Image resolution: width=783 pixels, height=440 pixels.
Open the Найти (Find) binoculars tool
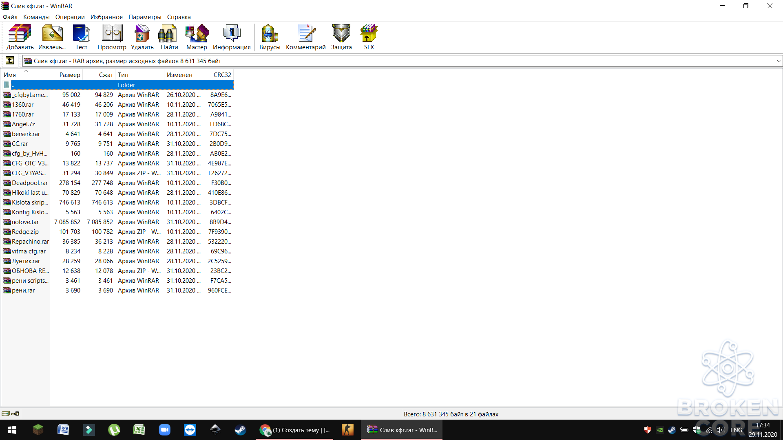tap(169, 37)
